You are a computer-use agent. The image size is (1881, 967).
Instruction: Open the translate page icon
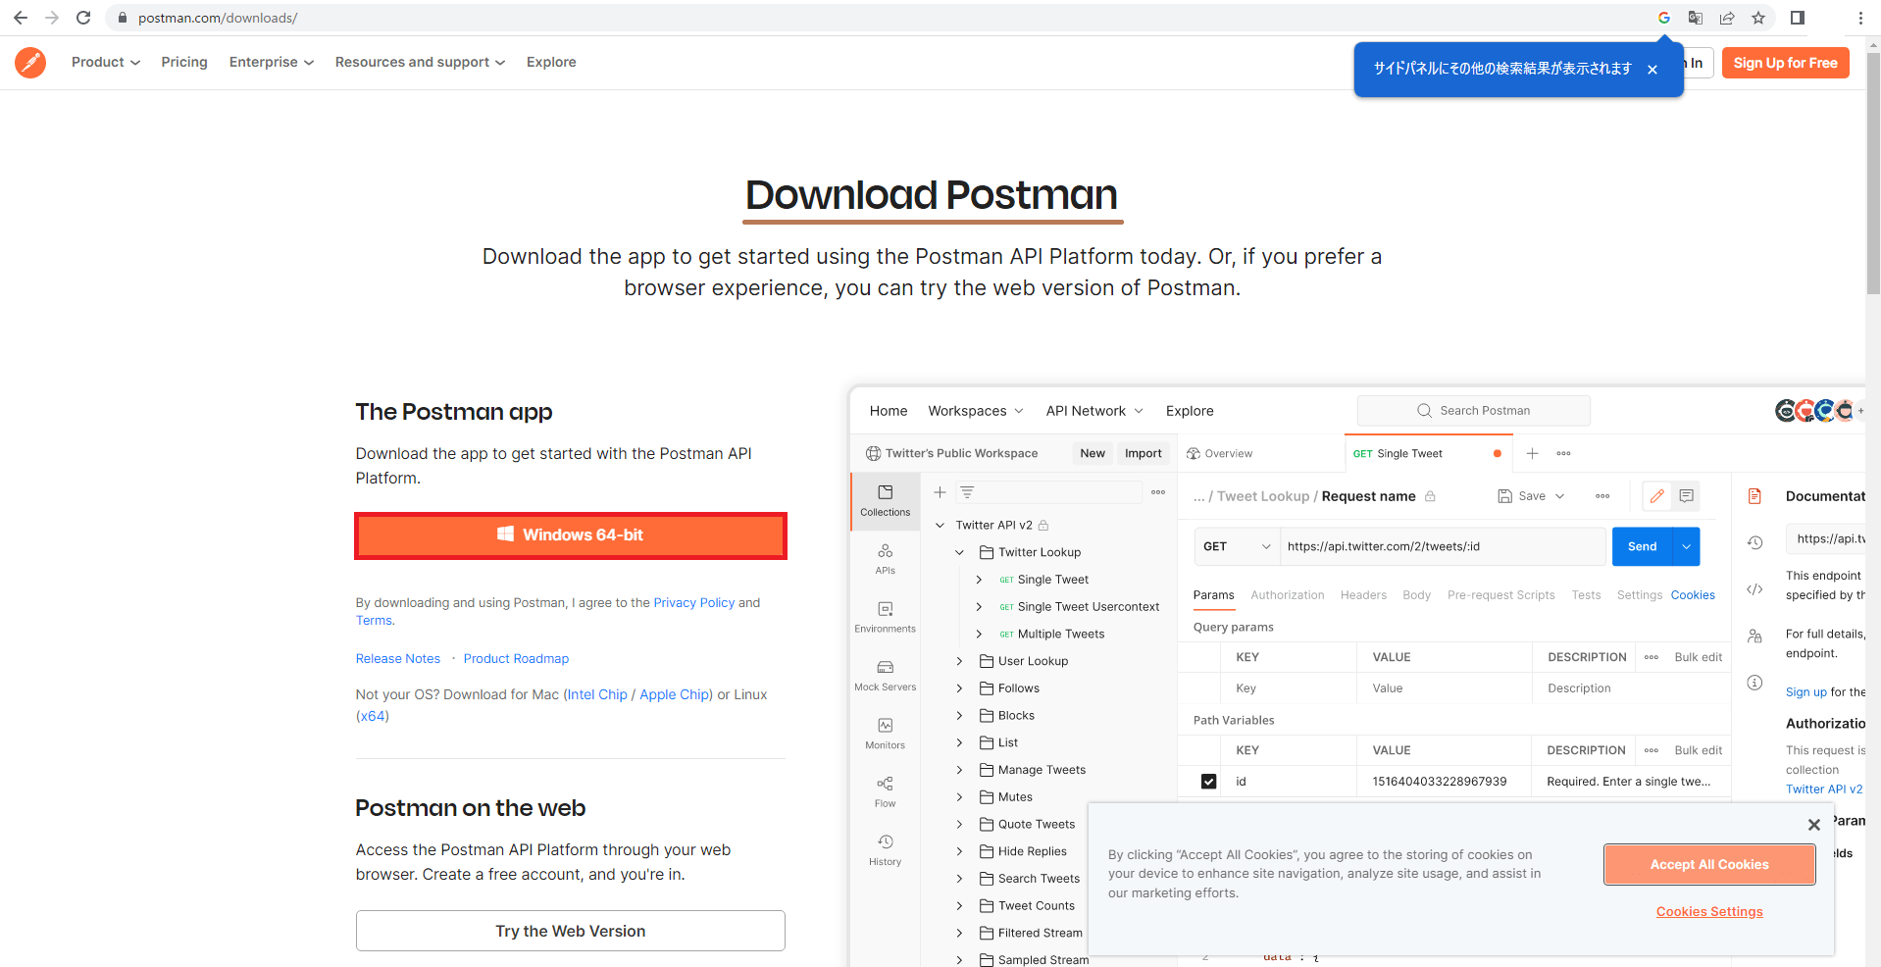[1696, 18]
